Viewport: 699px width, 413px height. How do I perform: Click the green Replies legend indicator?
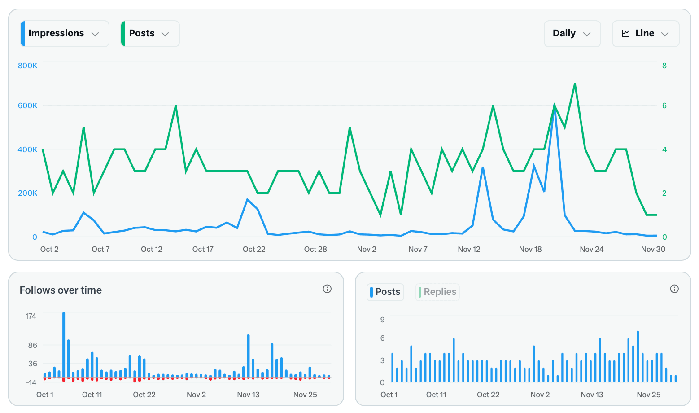[x=420, y=292]
